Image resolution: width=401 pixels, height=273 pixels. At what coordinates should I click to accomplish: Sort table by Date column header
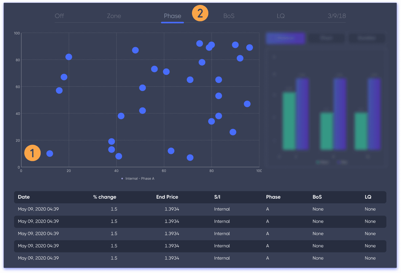[x=24, y=197]
